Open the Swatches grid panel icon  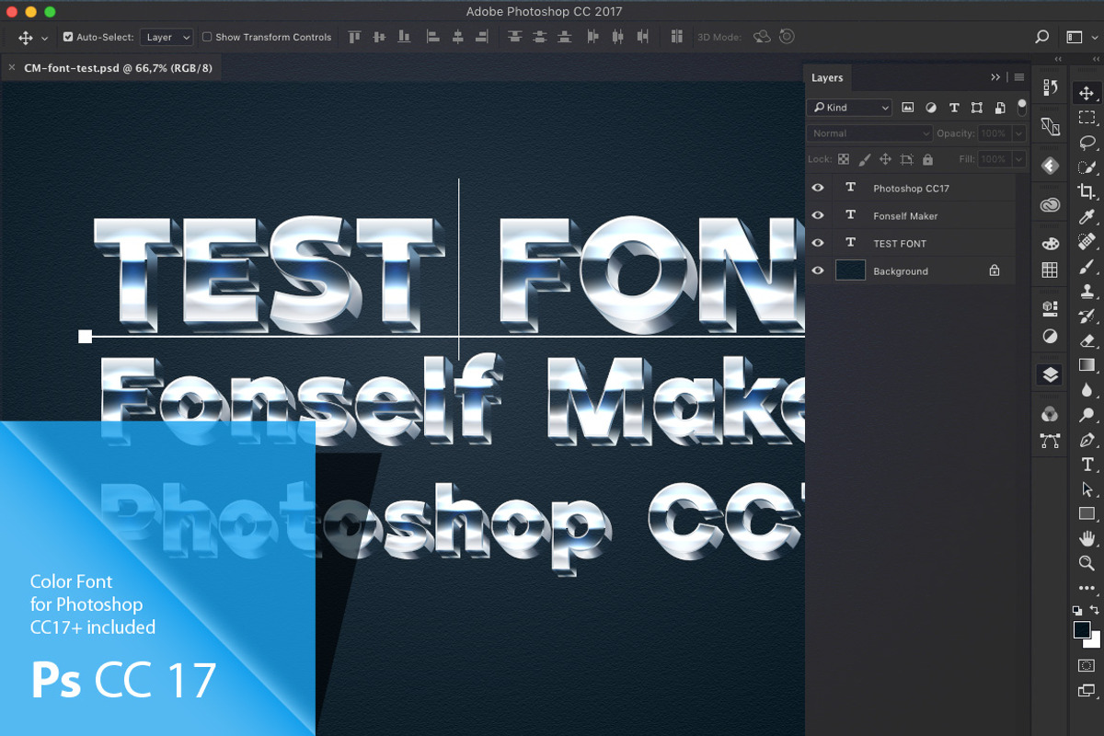(1050, 270)
